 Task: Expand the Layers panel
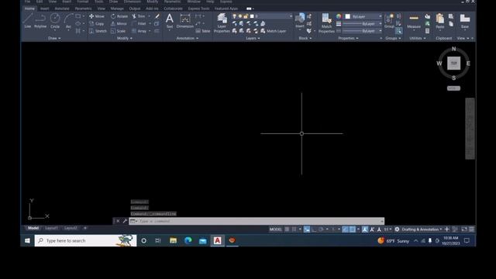tap(253, 38)
